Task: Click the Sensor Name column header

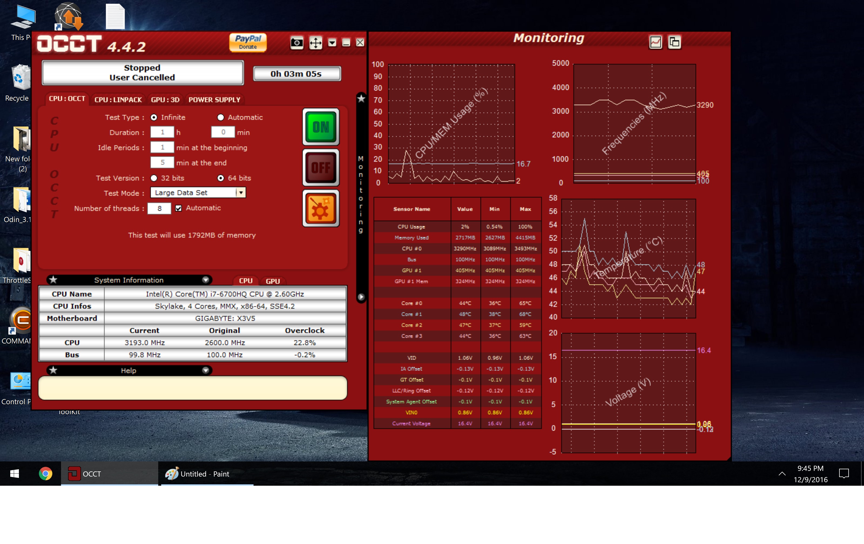Action: [x=412, y=209]
